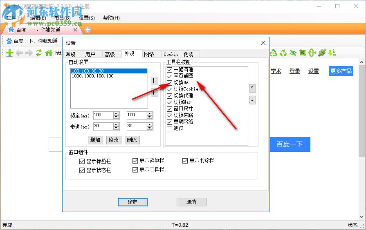This screenshot has width=366, height=230.
Task: Click stepper arrows of first 步进 field
Action: pyautogui.click(x=116, y=126)
